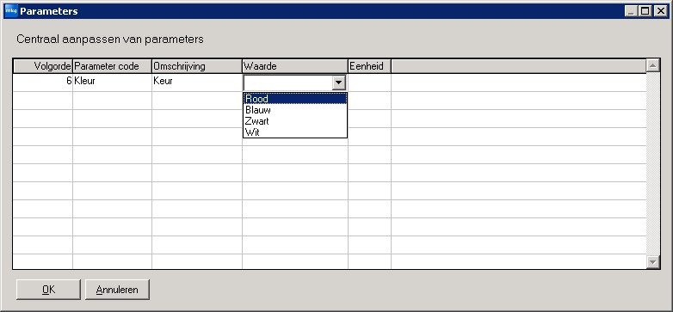Click the scrollbar up arrow
The width and height of the screenshot is (673, 312).
click(653, 65)
